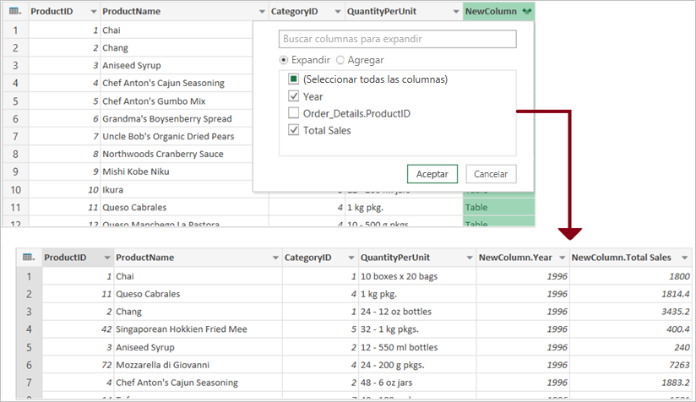
Task: Open QuantityPerUnit filter dropdown in bottom table
Action: click(470, 258)
